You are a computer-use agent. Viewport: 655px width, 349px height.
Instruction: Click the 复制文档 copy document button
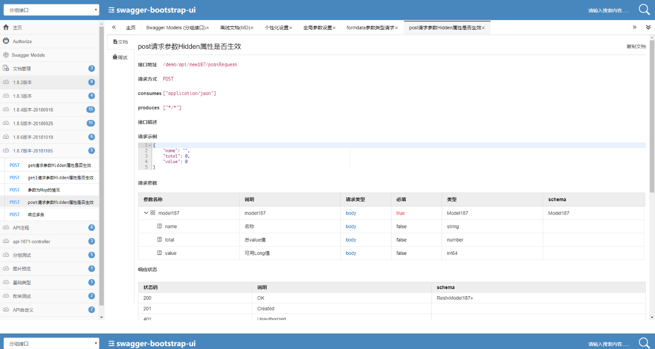[636, 47]
